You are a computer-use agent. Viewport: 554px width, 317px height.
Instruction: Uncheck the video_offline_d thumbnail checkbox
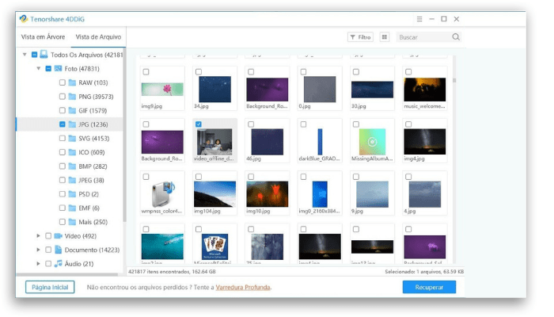(x=199, y=124)
